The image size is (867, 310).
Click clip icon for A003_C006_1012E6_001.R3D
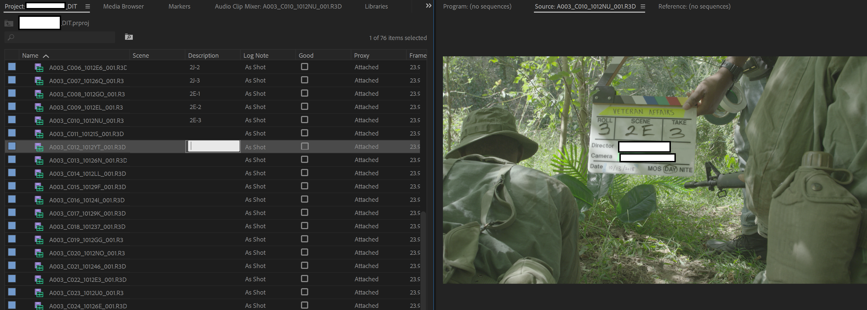pos(39,68)
